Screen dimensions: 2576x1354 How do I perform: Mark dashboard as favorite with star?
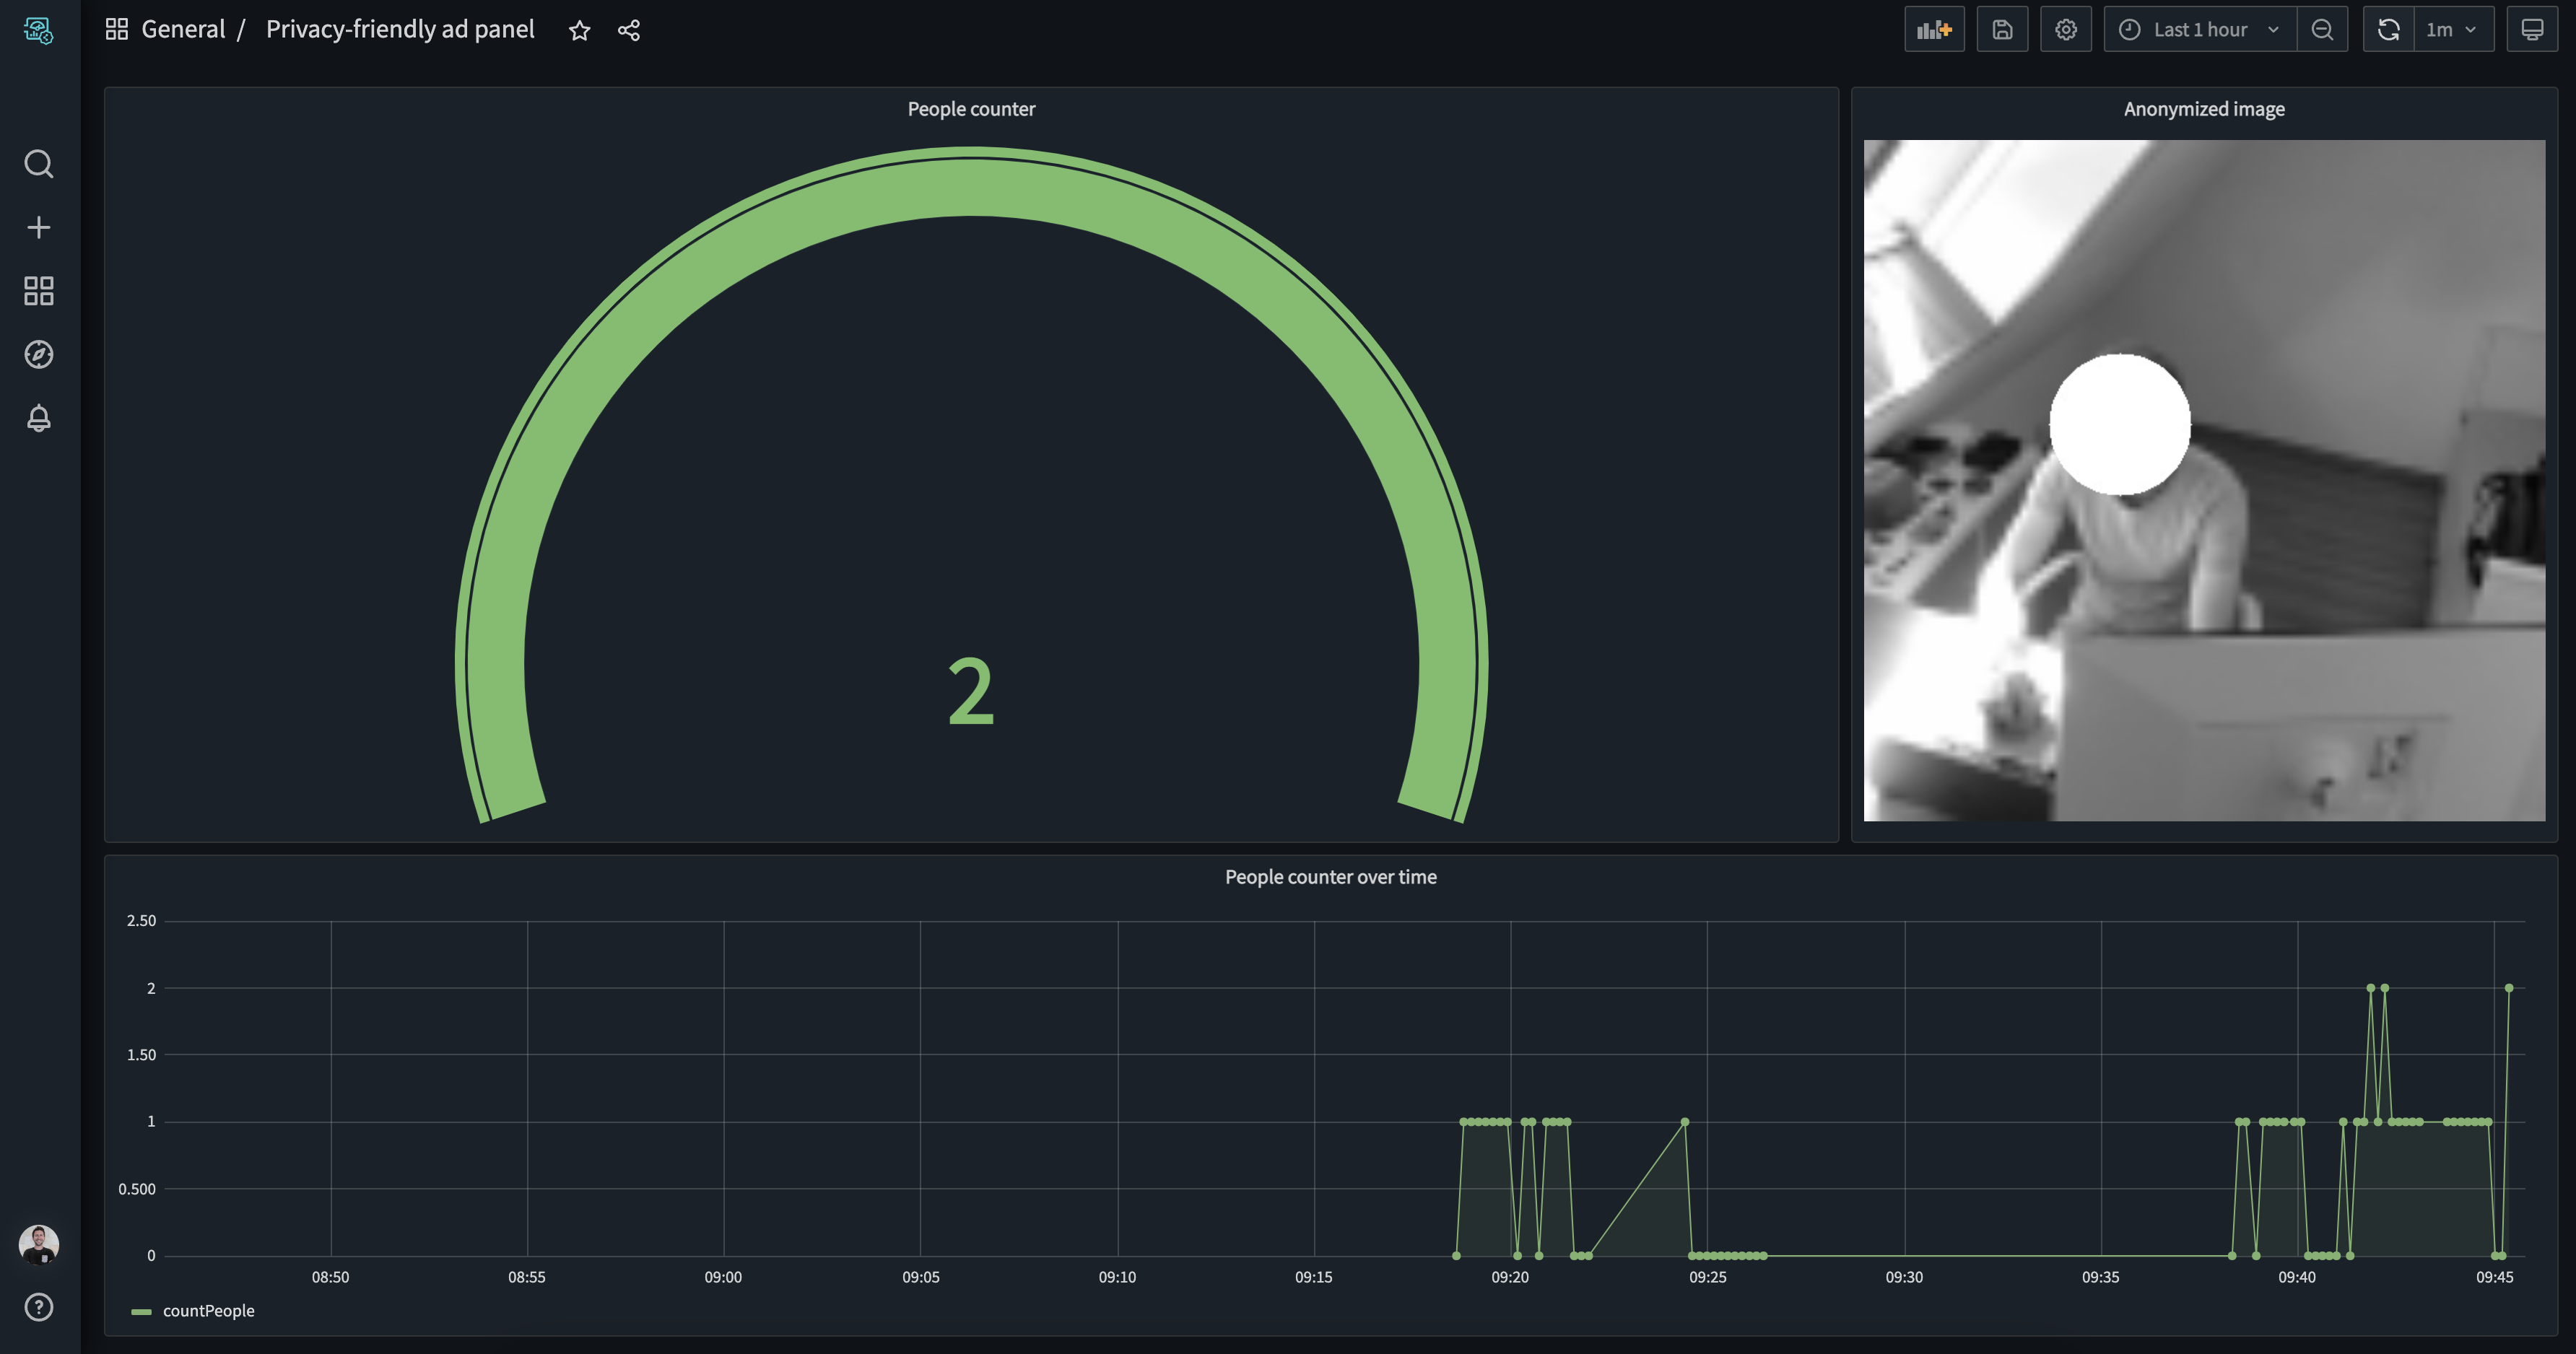tap(579, 31)
